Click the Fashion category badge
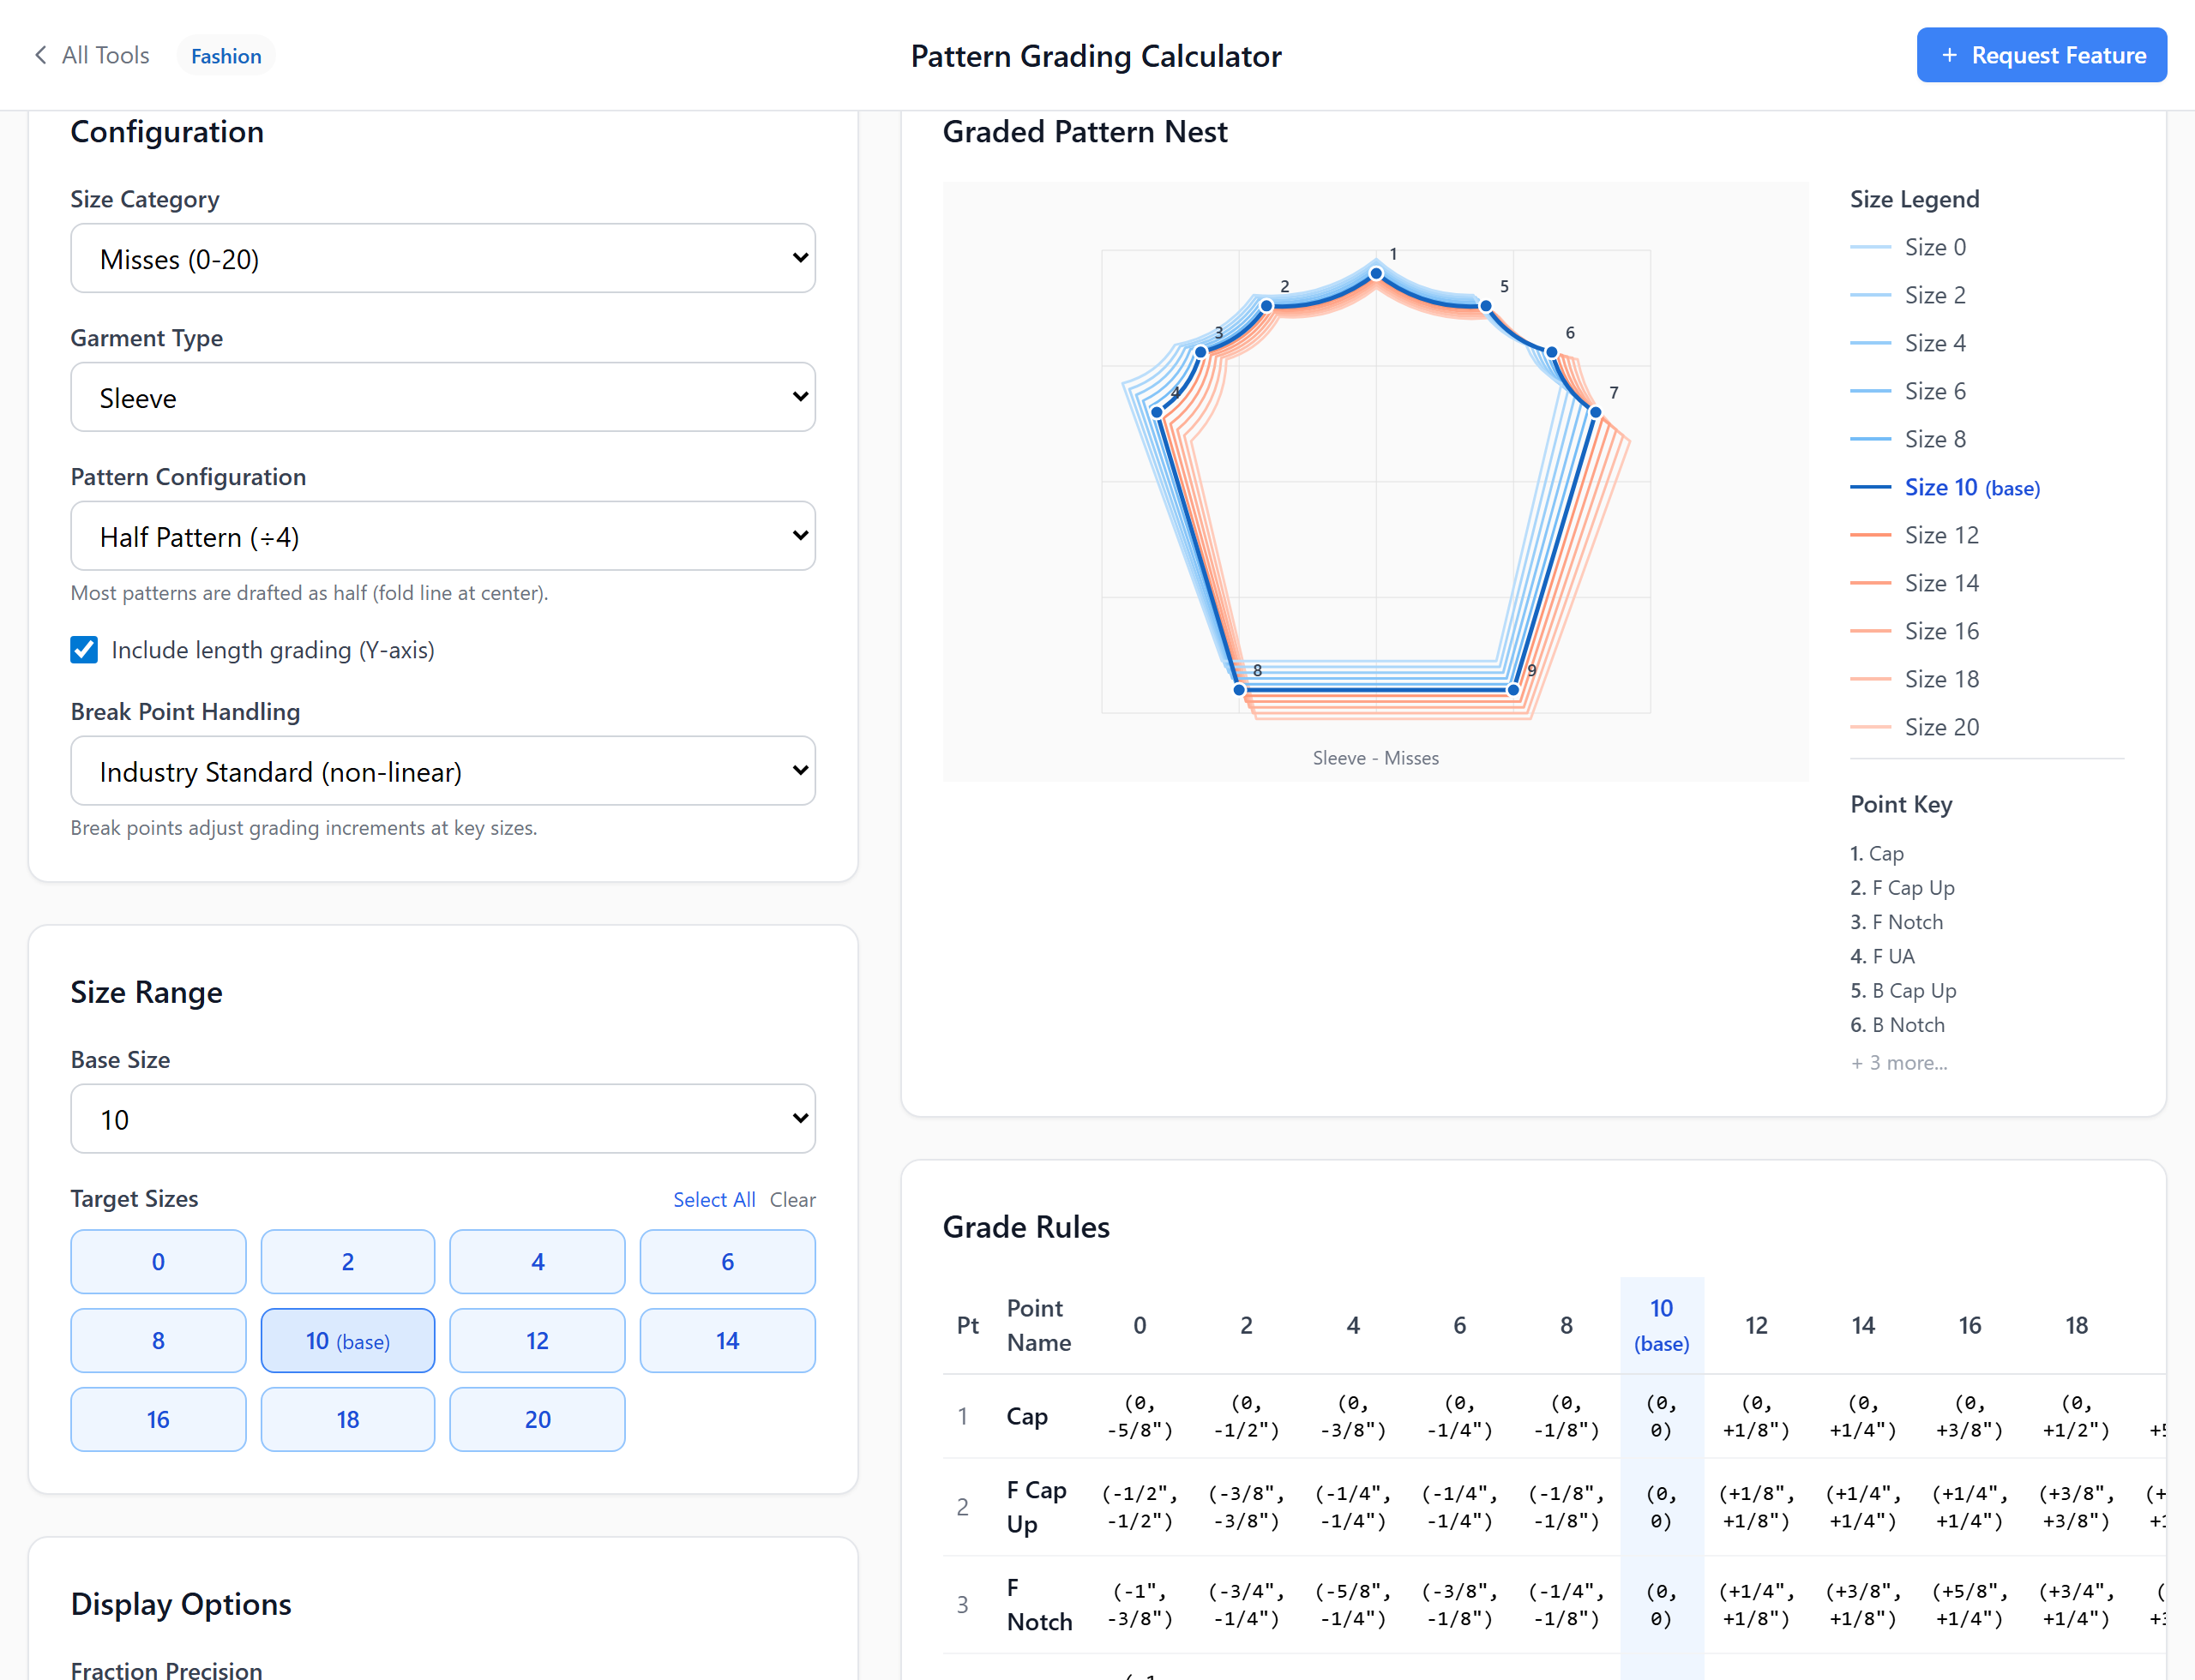The width and height of the screenshot is (2195, 1680). tap(226, 55)
